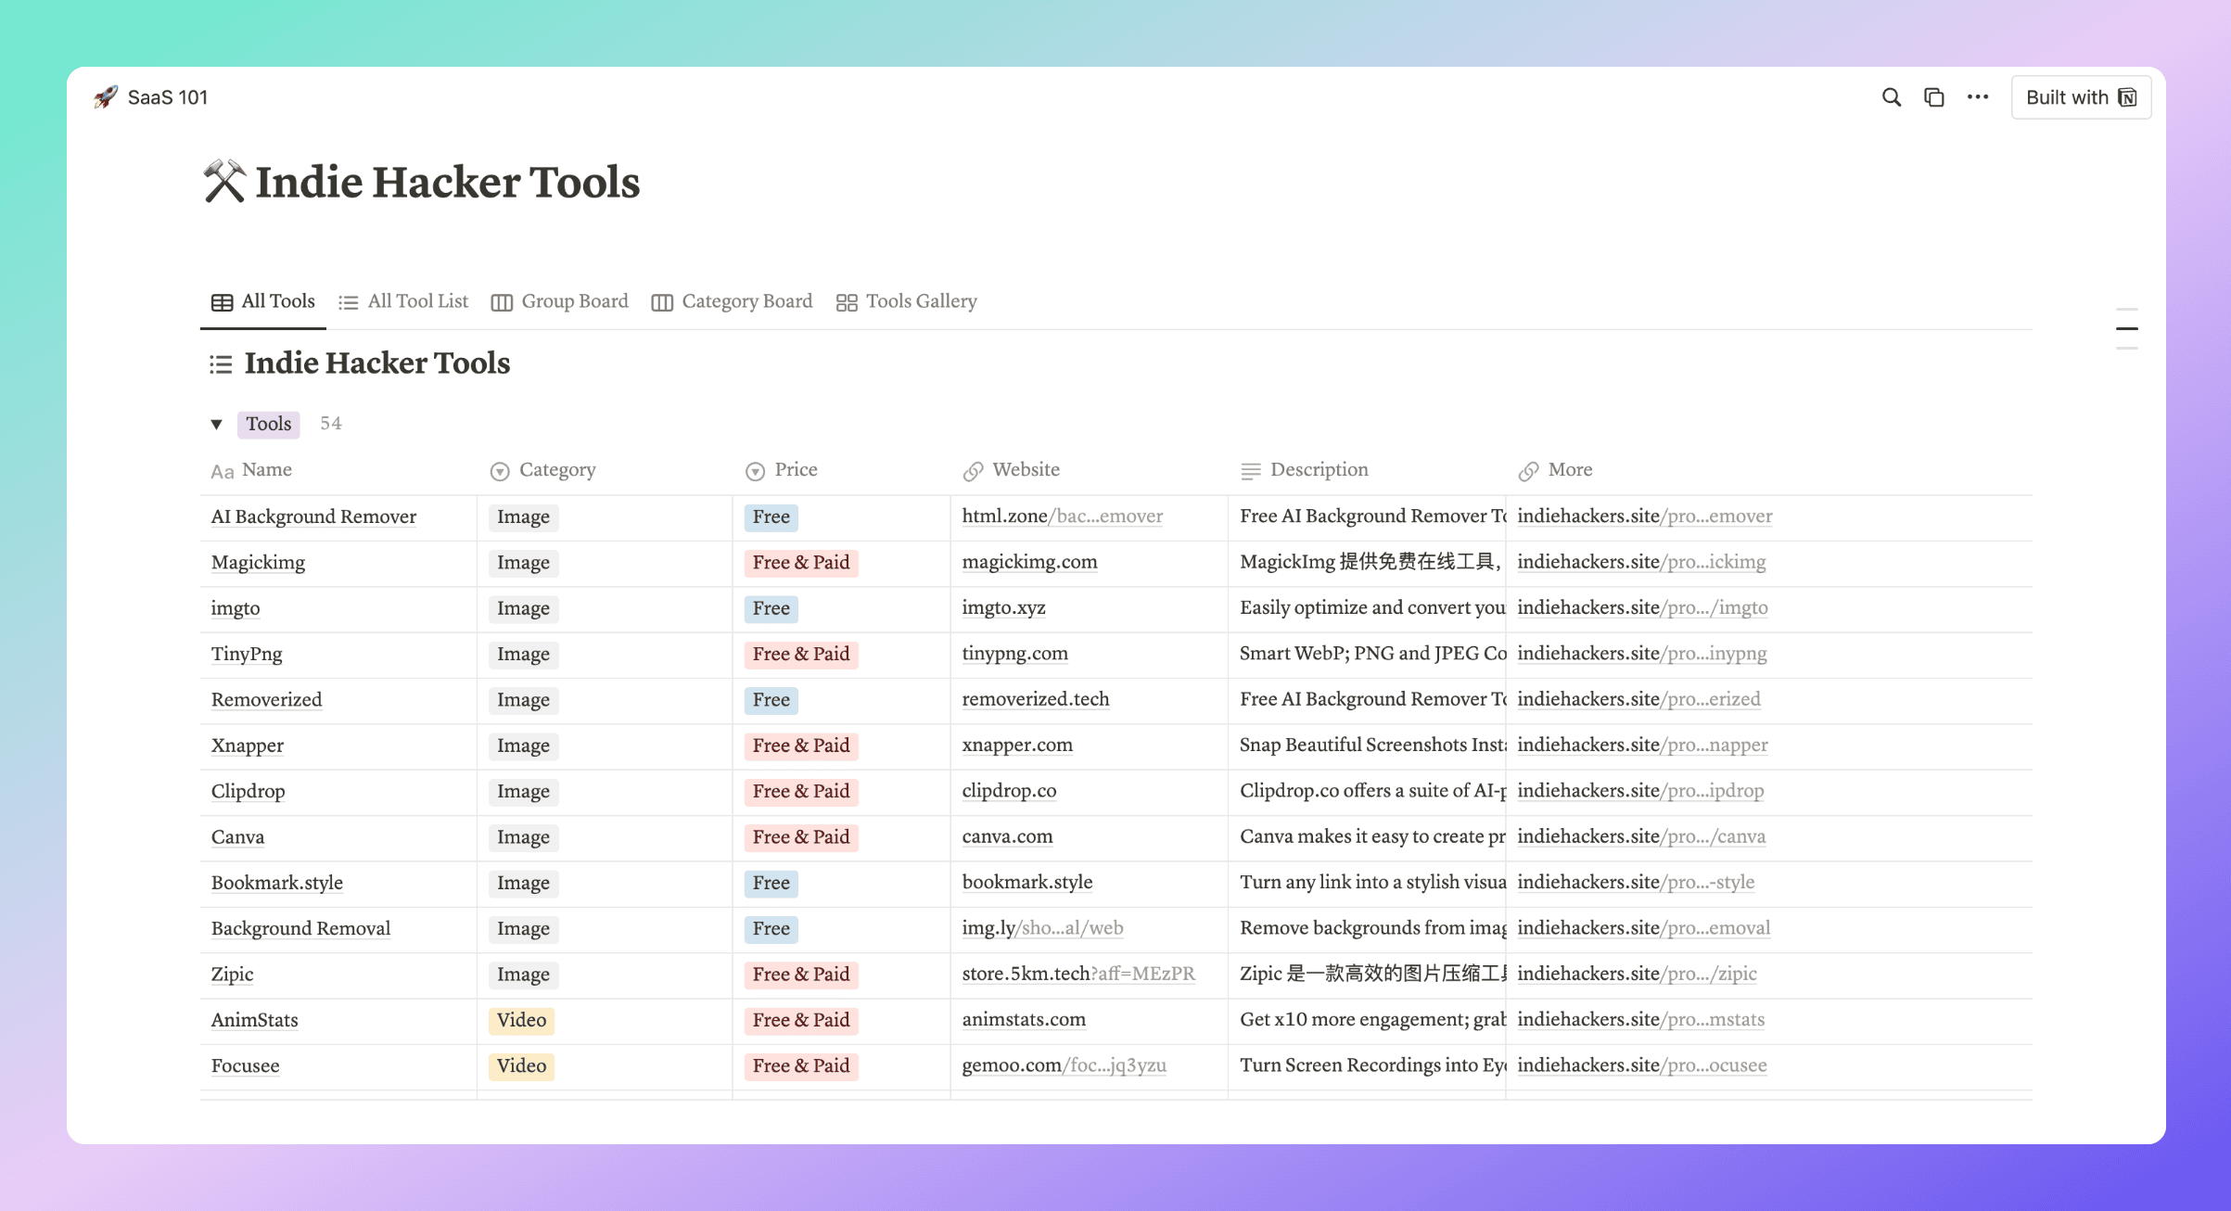Open indiehackers.site link for Clipdrop
This screenshot has width=2231, height=1211.
(1640, 791)
